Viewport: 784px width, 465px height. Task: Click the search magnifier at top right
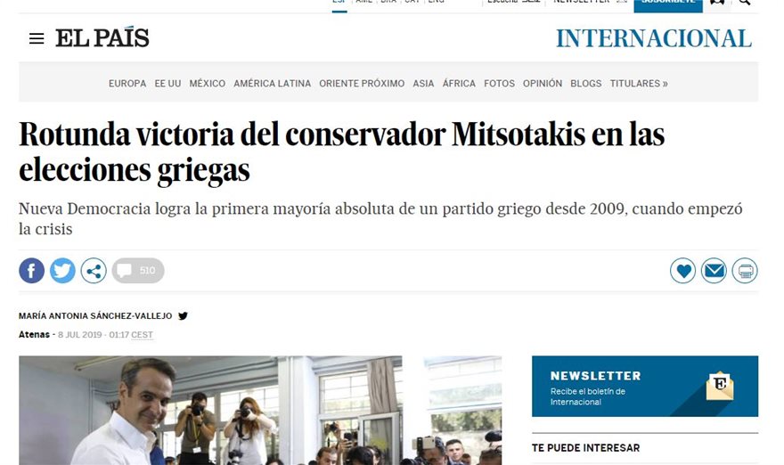745,2
